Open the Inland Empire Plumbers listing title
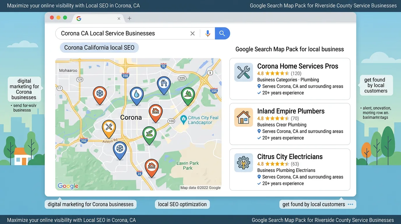 (291, 111)
